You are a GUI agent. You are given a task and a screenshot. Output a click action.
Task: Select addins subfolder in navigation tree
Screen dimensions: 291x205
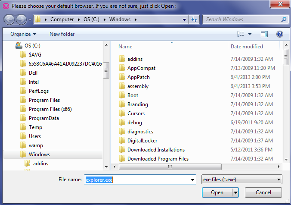[x=40, y=164]
